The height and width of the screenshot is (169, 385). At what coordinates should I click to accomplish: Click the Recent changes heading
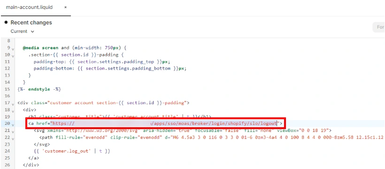tap(31, 23)
